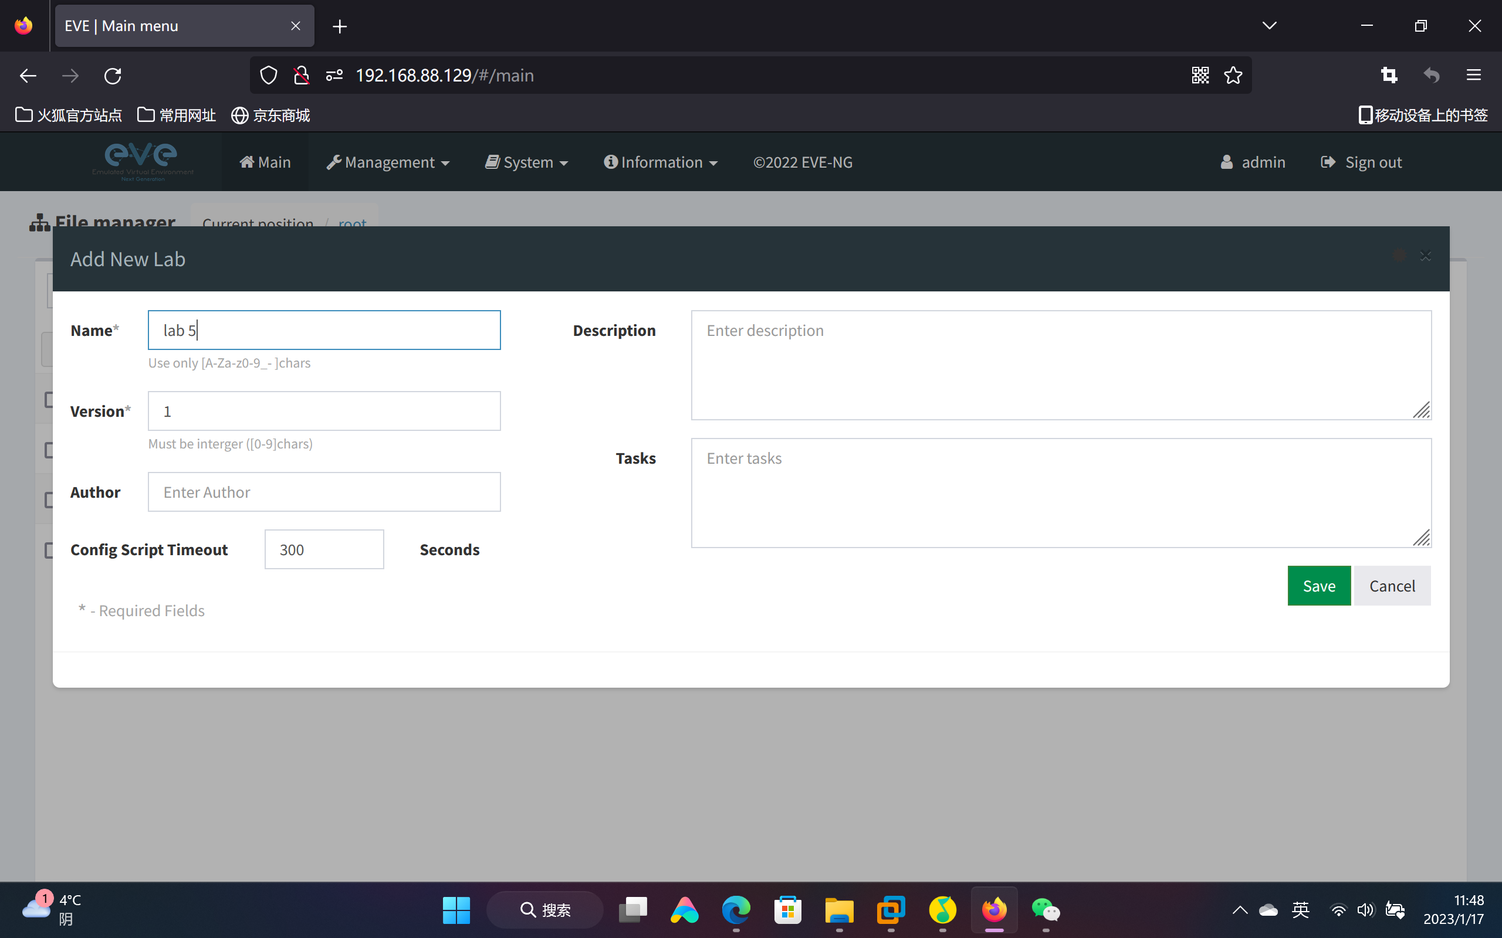Screen dimensions: 1502x938
Task: Expand the System dropdown menu
Action: pos(527,162)
